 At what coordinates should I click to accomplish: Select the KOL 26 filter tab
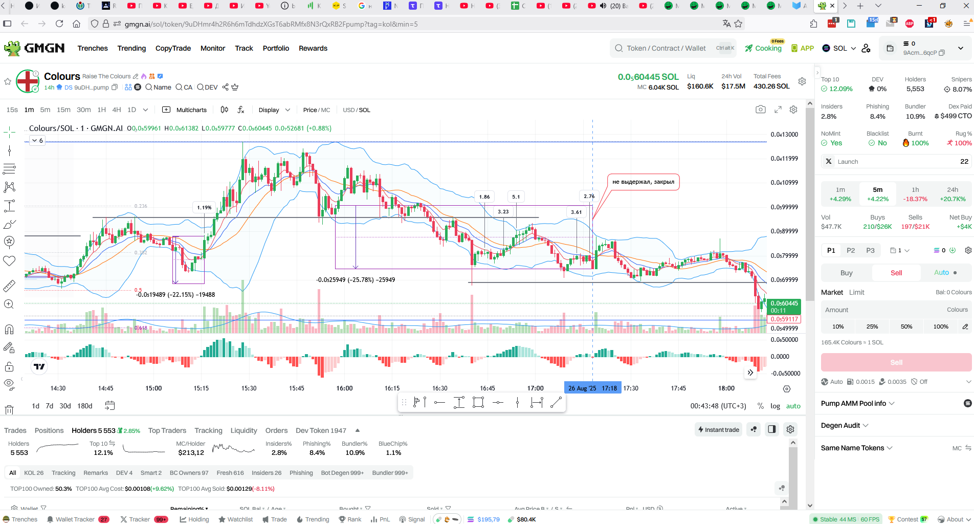pos(34,473)
